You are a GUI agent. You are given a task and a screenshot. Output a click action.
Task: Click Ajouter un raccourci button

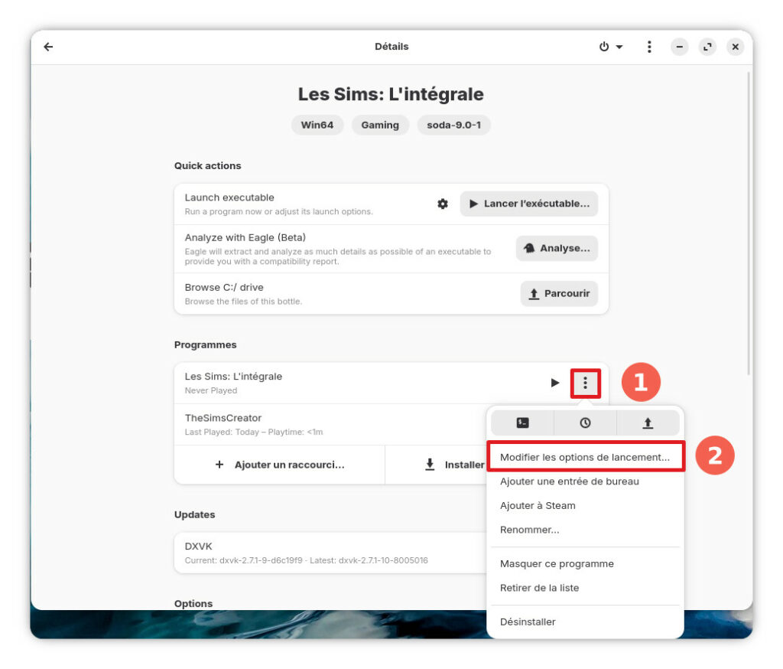280,465
